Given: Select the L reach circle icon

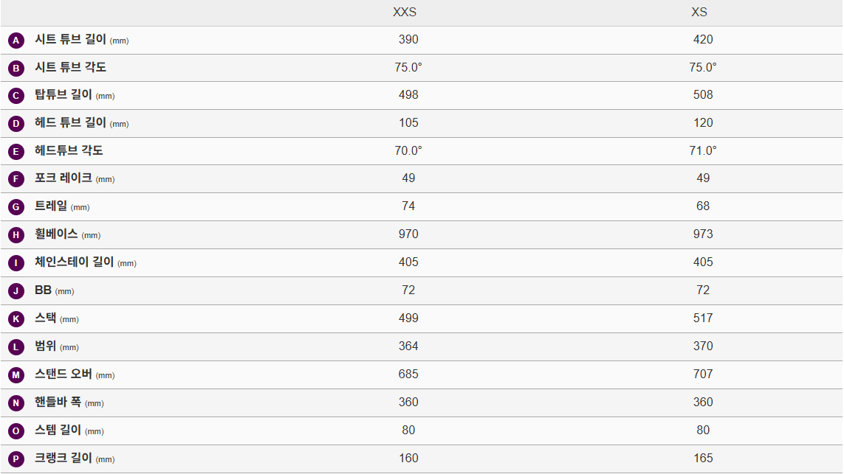Looking at the screenshot, I should (x=16, y=347).
